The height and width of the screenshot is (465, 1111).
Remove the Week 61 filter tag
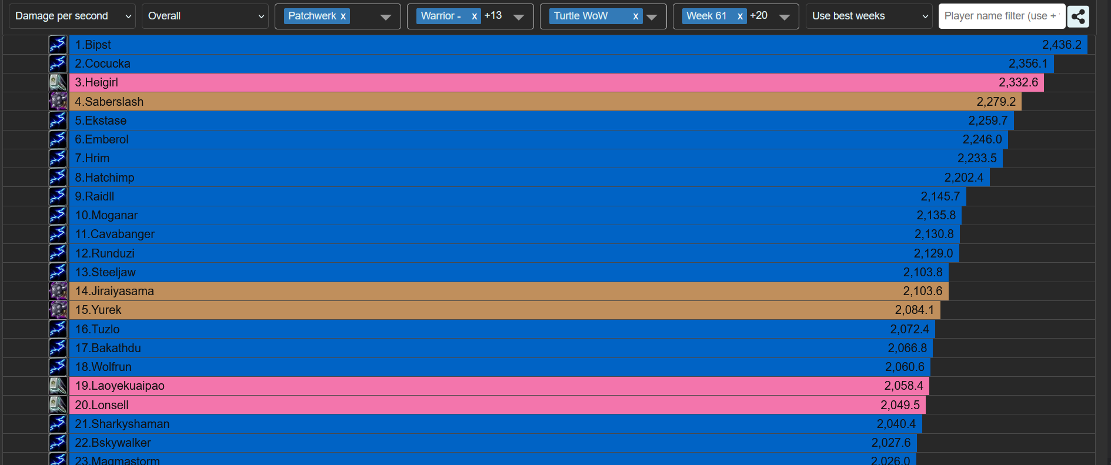pyautogui.click(x=740, y=16)
